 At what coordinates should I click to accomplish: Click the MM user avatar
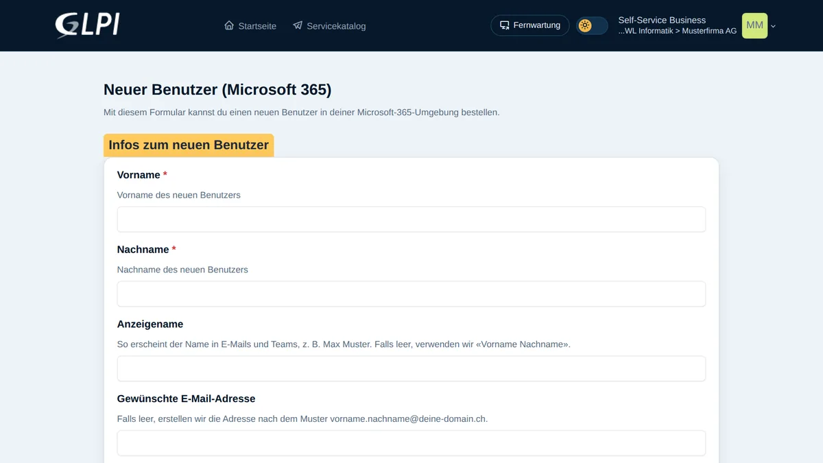pyautogui.click(x=754, y=25)
